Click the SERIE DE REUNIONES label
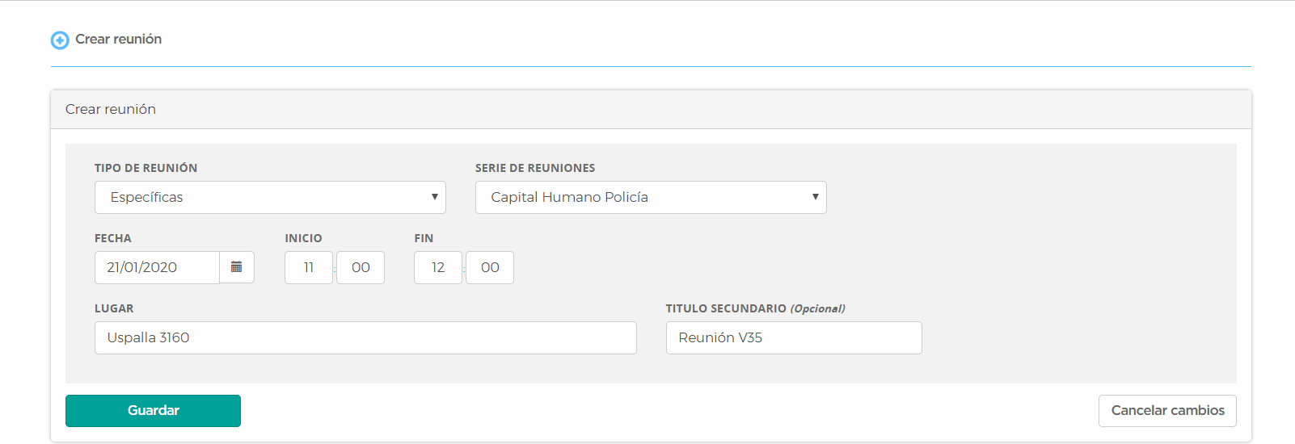 pyautogui.click(x=535, y=168)
